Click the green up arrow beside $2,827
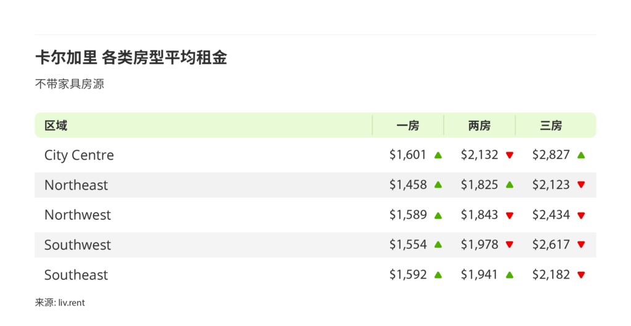631x326 pixels. (x=581, y=155)
